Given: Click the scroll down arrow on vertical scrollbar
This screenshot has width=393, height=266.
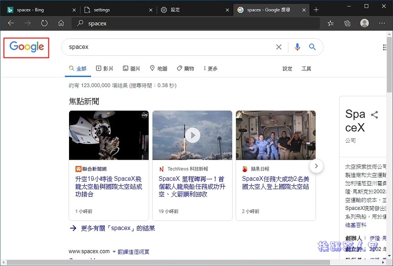Looking at the screenshot, I should [389, 256].
